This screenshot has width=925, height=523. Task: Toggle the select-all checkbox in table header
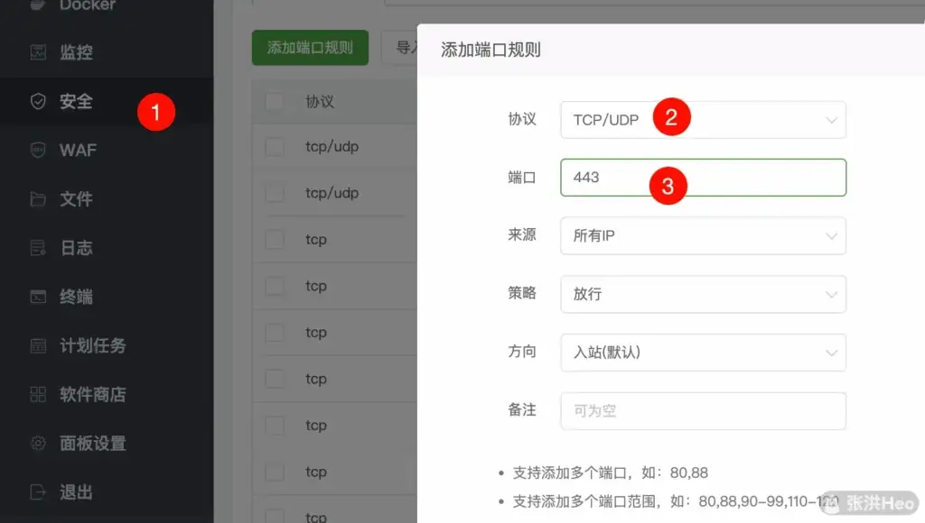coord(275,101)
